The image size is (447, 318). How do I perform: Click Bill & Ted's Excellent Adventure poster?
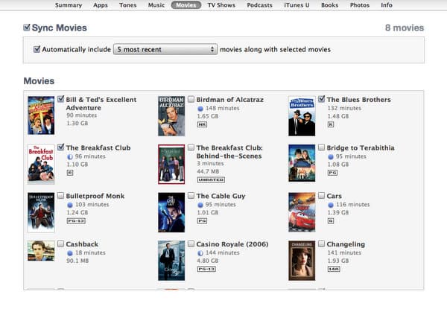click(41, 115)
